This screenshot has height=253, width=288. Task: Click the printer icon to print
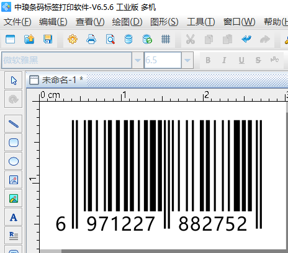(x=91, y=39)
